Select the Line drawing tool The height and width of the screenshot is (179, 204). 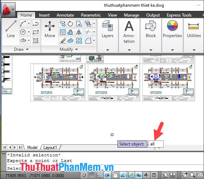click(x=11, y=29)
